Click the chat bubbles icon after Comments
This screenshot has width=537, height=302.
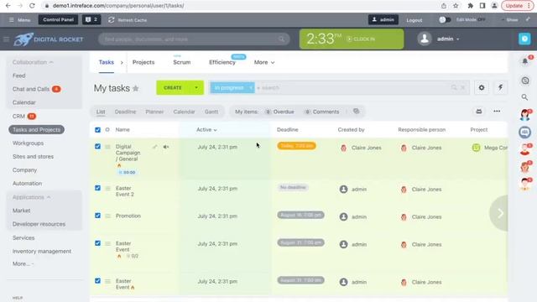click(356, 112)
